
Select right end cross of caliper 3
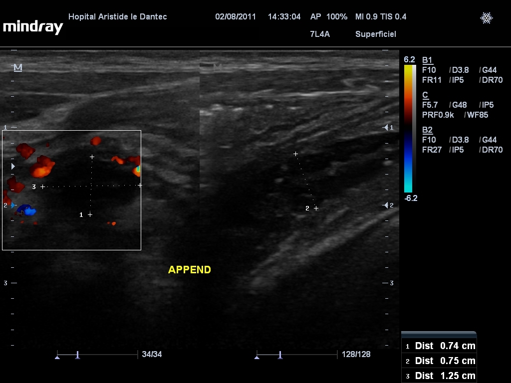pyautogui.click(x=140, y=186)
